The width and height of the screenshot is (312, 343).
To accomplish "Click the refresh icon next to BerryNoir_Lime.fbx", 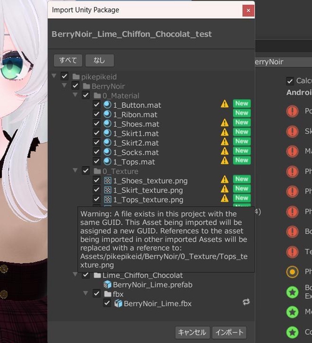I will tap(246, 302).
